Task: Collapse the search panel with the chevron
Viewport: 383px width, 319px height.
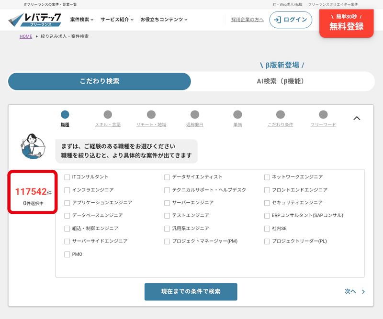Action: (357, 118)
